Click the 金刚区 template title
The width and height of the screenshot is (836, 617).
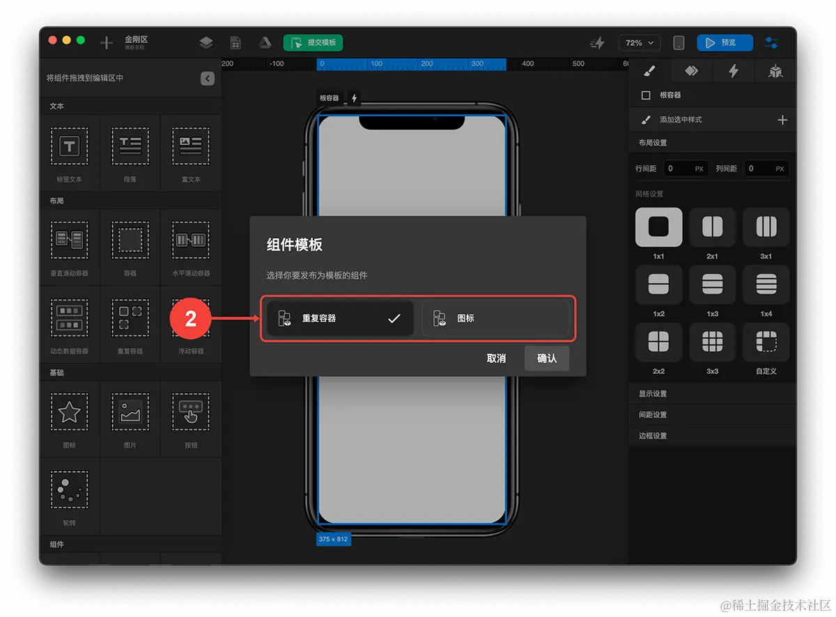[x=136, y=40]
